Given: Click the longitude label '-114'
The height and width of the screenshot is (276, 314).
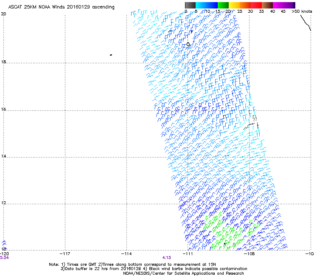Looking at the screenshot, I should click(126, 254).
